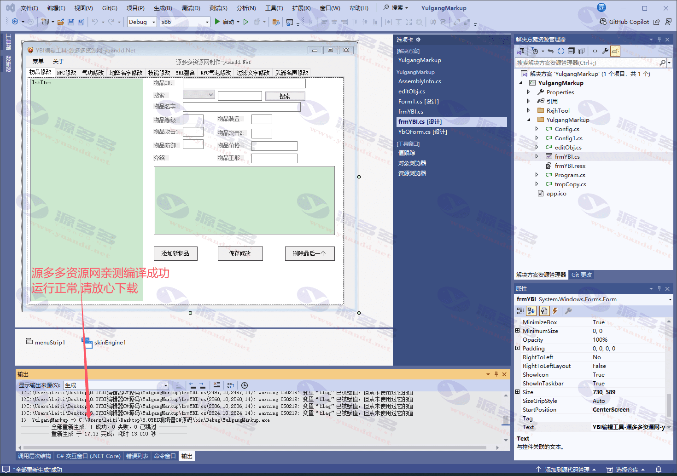Click Property Pages wrench in 属性 panel
The height and width of the screenshot is (476, 677).
coord(568,311)
